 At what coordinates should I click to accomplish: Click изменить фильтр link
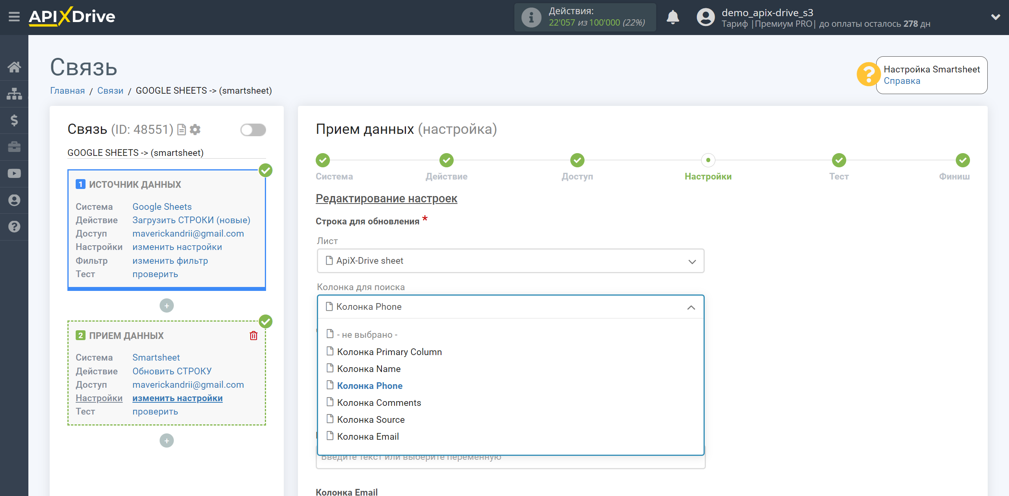[170, 261]
